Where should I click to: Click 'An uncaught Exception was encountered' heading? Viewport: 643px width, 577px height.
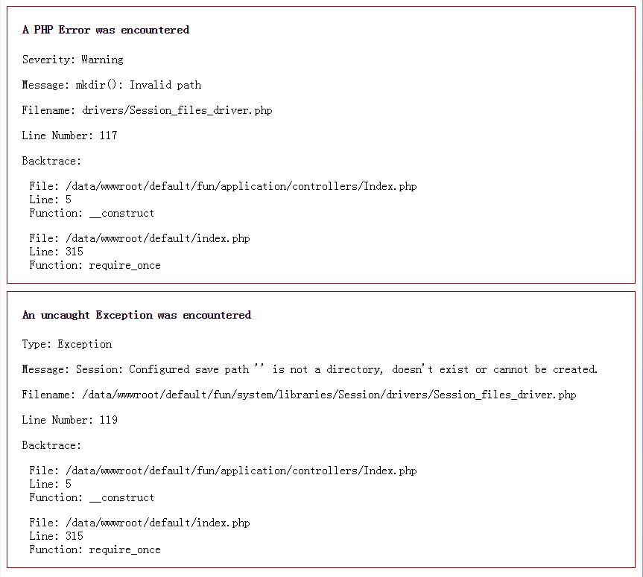[x=136, y=315]
